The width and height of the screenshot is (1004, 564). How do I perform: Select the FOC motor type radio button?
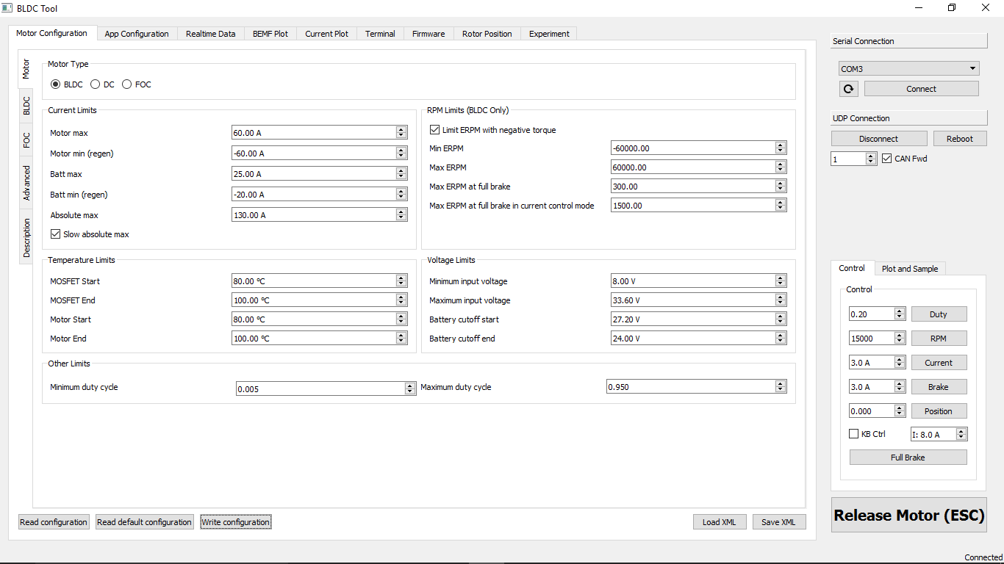pyautogui.click(x=127, y=84)
